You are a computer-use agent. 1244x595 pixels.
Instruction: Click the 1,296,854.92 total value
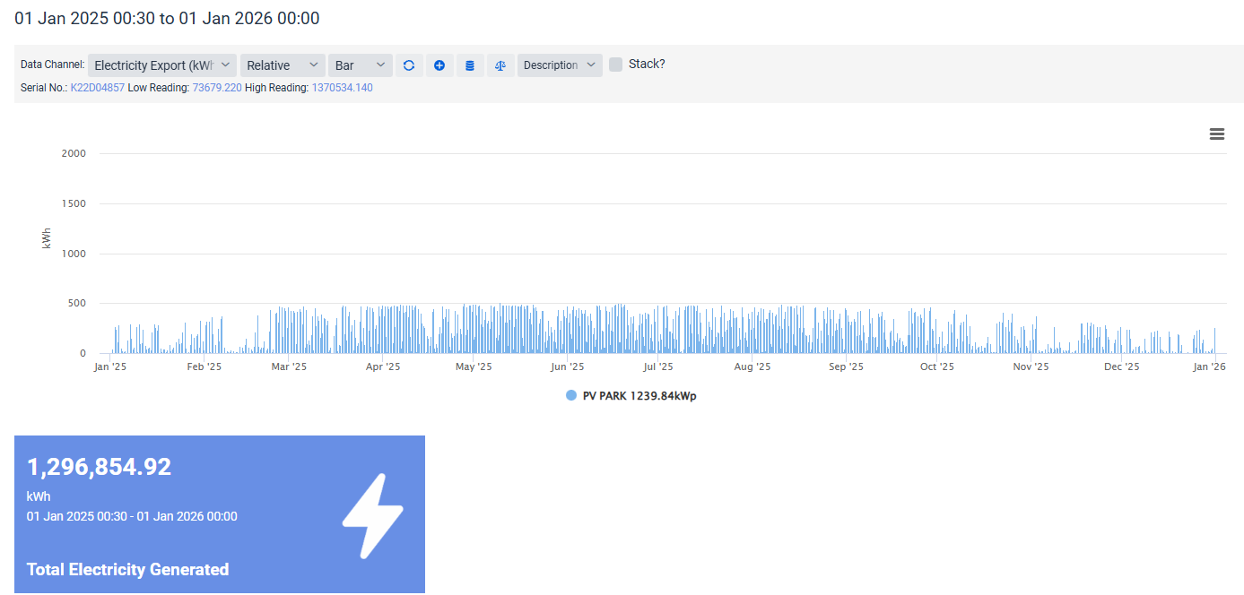[99, 467]
